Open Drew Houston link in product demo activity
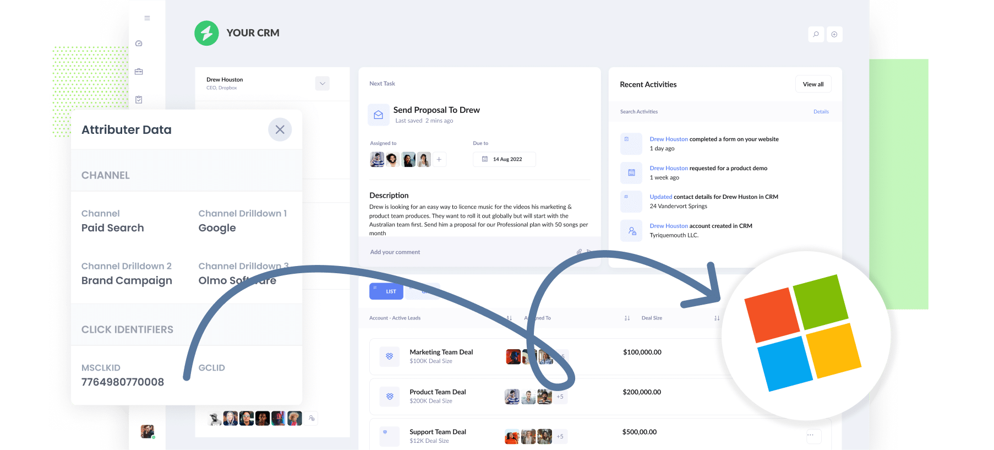Image resolution: width=994 pixels, height=450 pixels. click(669, 169)
